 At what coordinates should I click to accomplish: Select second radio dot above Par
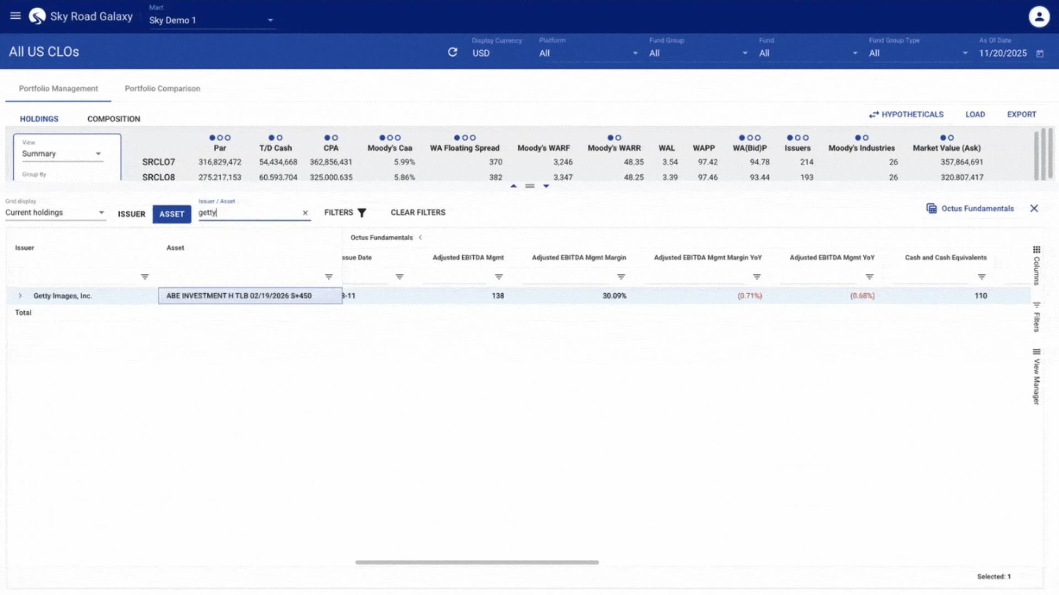coord(220,138)
